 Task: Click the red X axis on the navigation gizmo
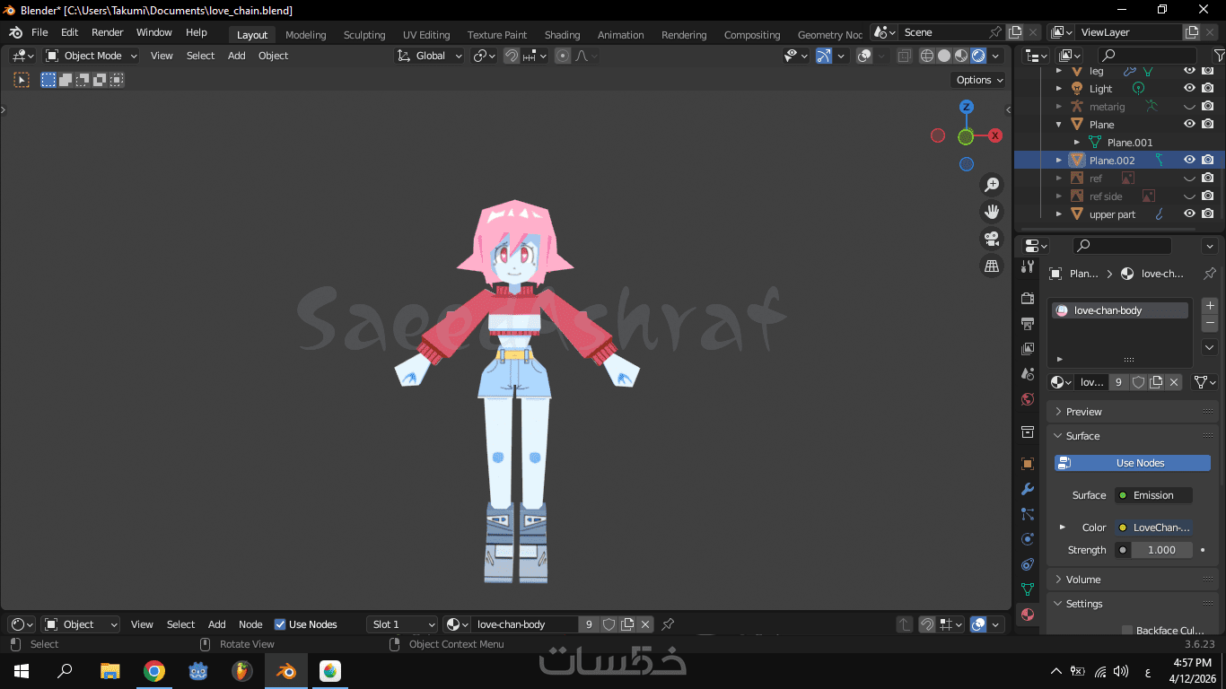click(x=994, y=135)
